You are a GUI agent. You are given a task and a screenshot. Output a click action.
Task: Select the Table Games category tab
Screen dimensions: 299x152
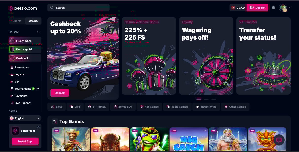[x=177, y=107]
